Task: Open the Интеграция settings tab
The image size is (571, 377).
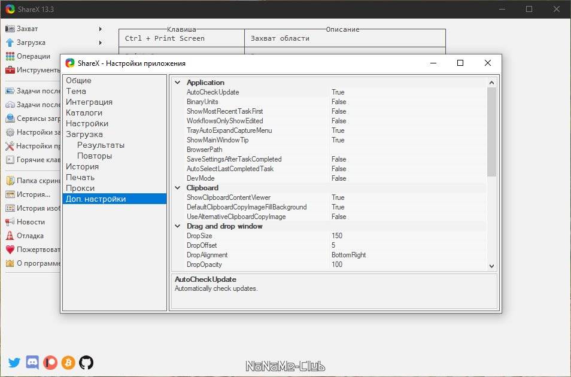Action: tap(115, 102)
